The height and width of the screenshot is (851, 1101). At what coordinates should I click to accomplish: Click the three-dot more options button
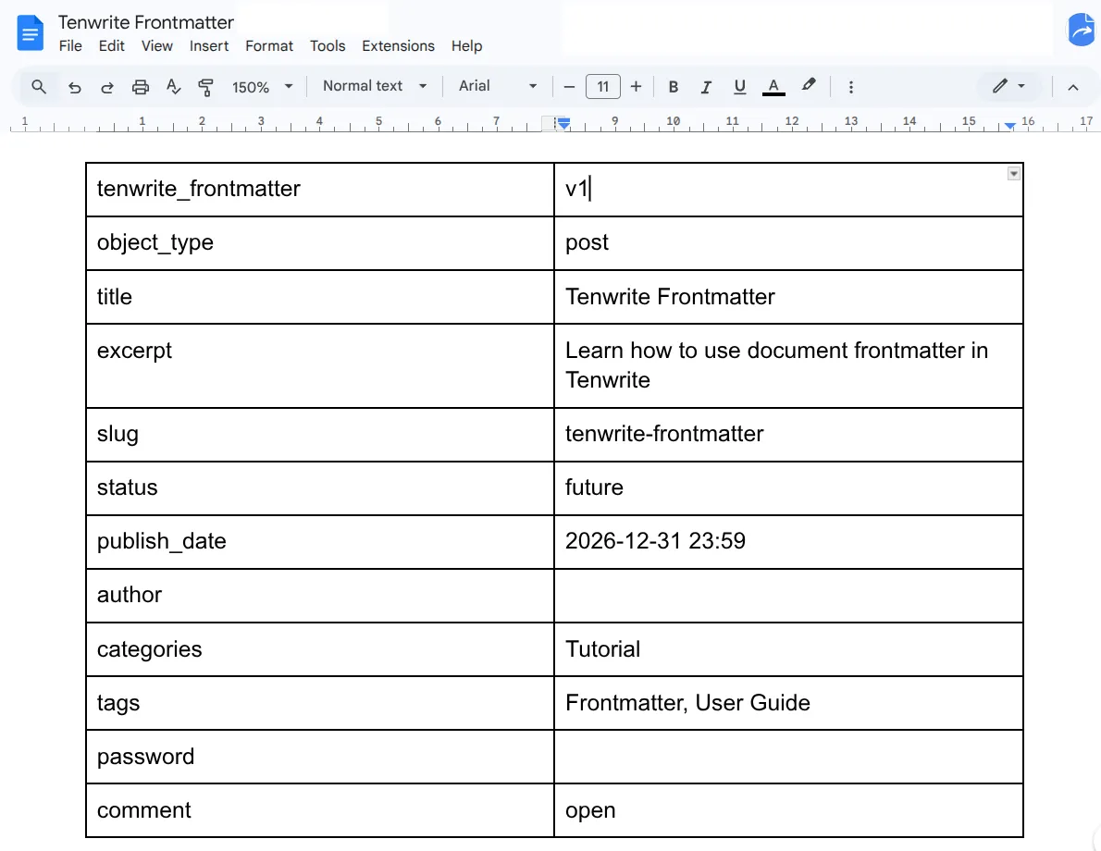click(850, 86)
